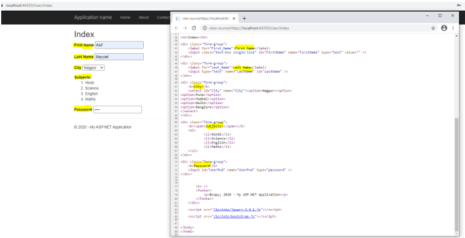Click the Last Name label on the form

83,57
